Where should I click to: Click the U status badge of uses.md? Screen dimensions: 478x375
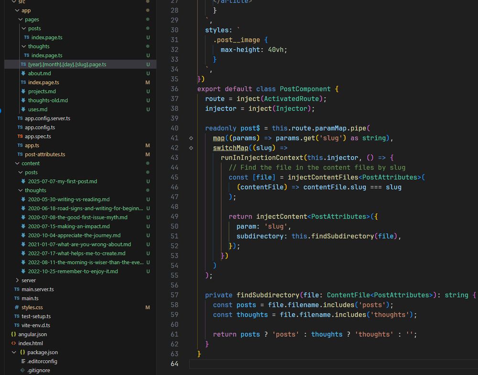148,109
